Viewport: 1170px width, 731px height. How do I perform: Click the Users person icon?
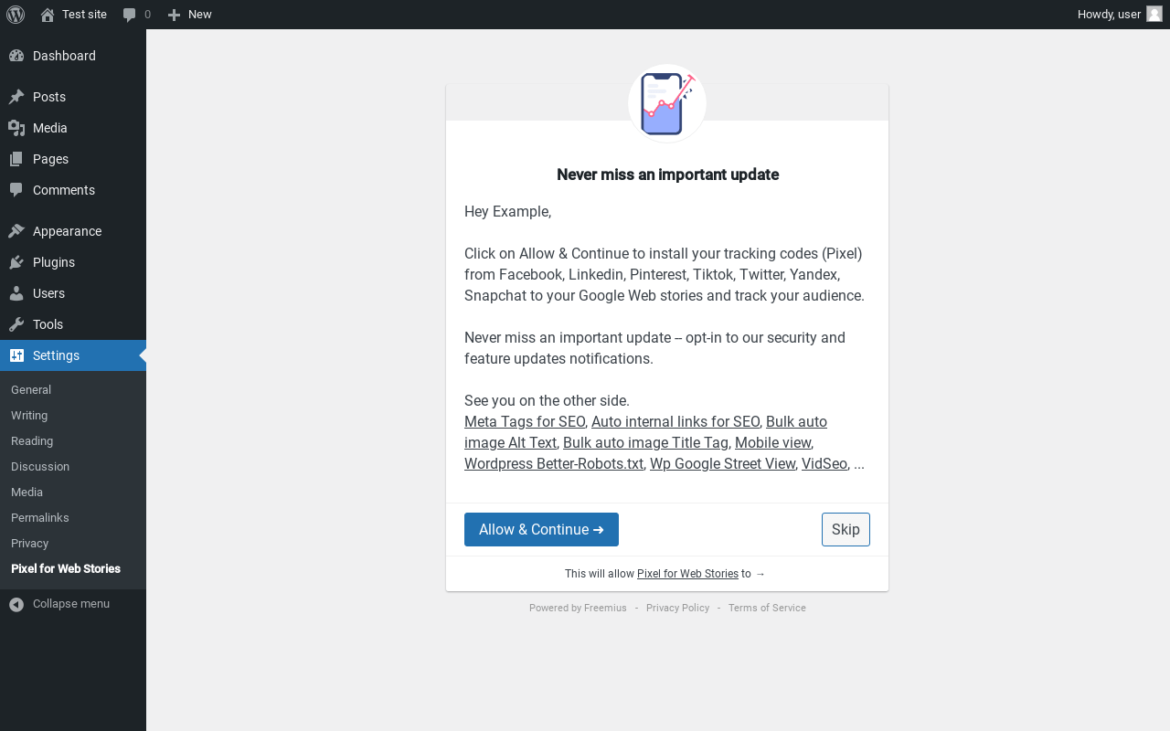[x=16, y=293]
